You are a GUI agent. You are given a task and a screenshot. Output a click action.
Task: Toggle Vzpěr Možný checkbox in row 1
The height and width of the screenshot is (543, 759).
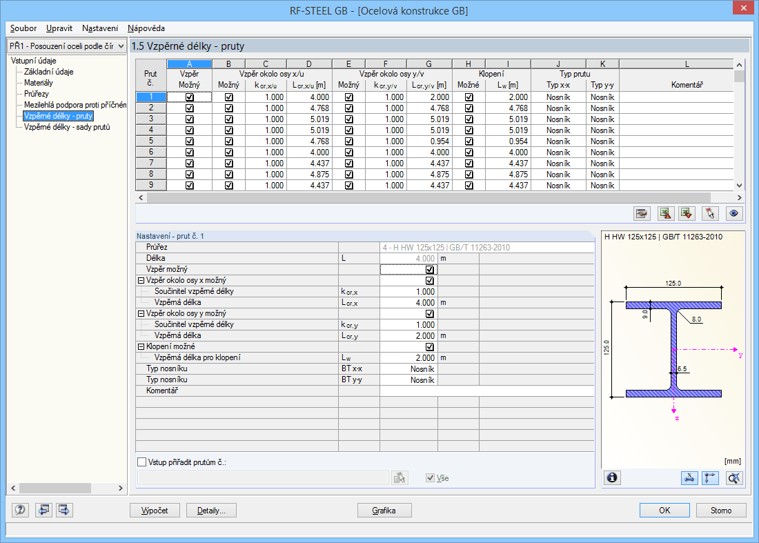(189, 97)
